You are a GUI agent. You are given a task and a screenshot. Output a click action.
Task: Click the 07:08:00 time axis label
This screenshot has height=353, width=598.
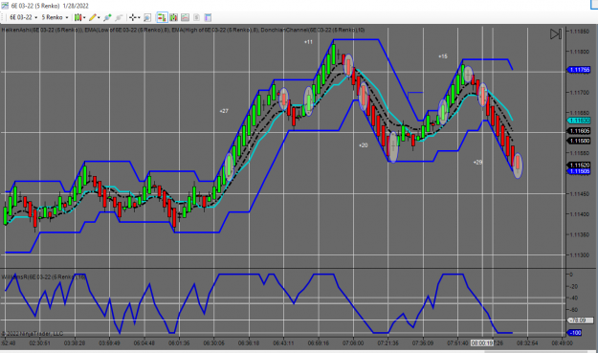(x=353, y=343)
